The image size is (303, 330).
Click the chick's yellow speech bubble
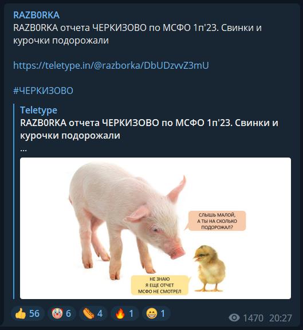pos(160,285)
